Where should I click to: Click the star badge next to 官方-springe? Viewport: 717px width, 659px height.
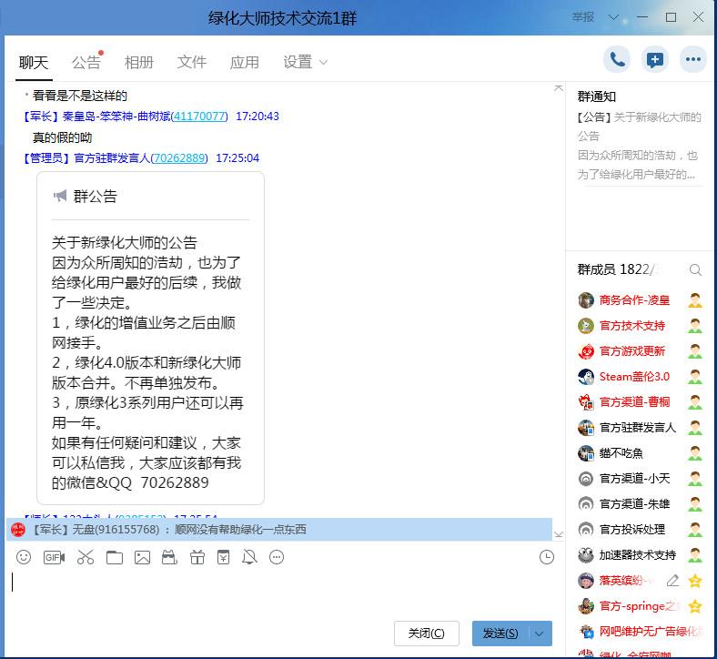pos(695,606)
